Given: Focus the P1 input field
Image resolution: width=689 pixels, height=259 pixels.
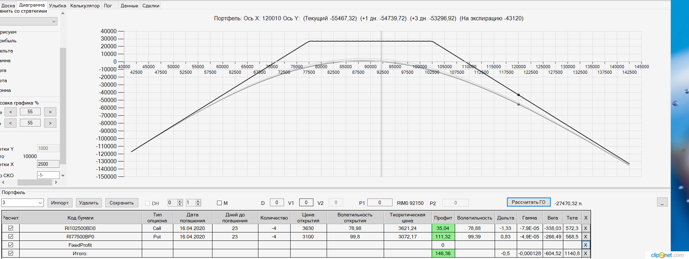Looking at the screenshot, I should [x=380, y=202].
